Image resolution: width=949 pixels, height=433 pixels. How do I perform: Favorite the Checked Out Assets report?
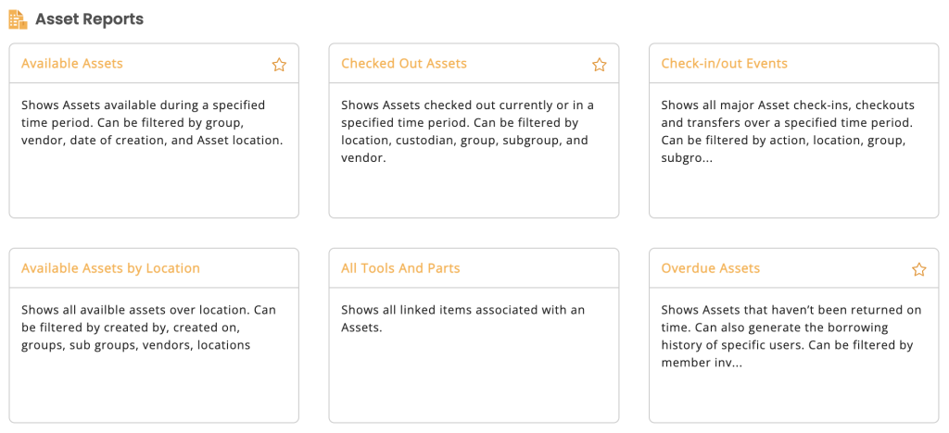coord(600,65)
